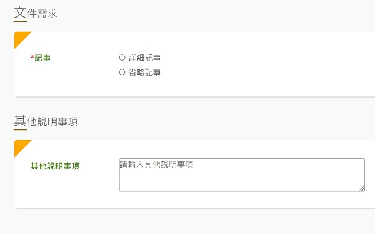This screenshot has width=375, height=240.
Task: Click the large underlined 其 character
Action: point(20,121)
